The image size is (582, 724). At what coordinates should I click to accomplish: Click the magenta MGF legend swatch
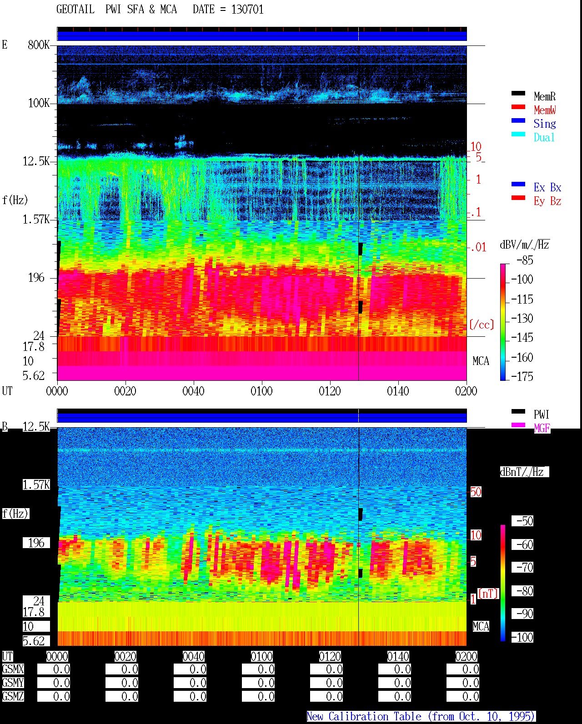[x=518, y=425]
